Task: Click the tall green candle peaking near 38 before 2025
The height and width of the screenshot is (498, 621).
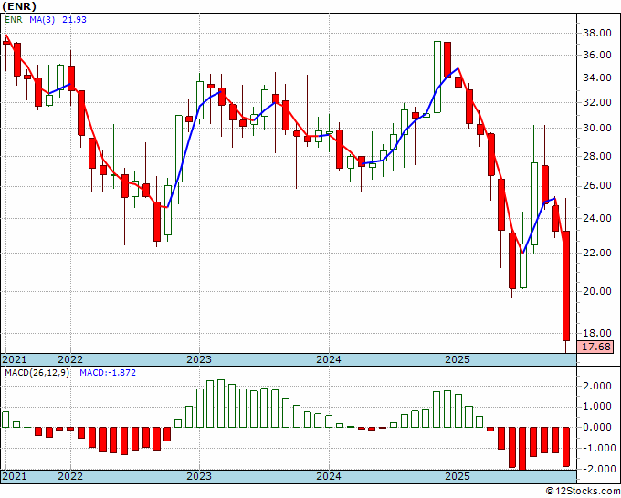Action: click(437, 77)
